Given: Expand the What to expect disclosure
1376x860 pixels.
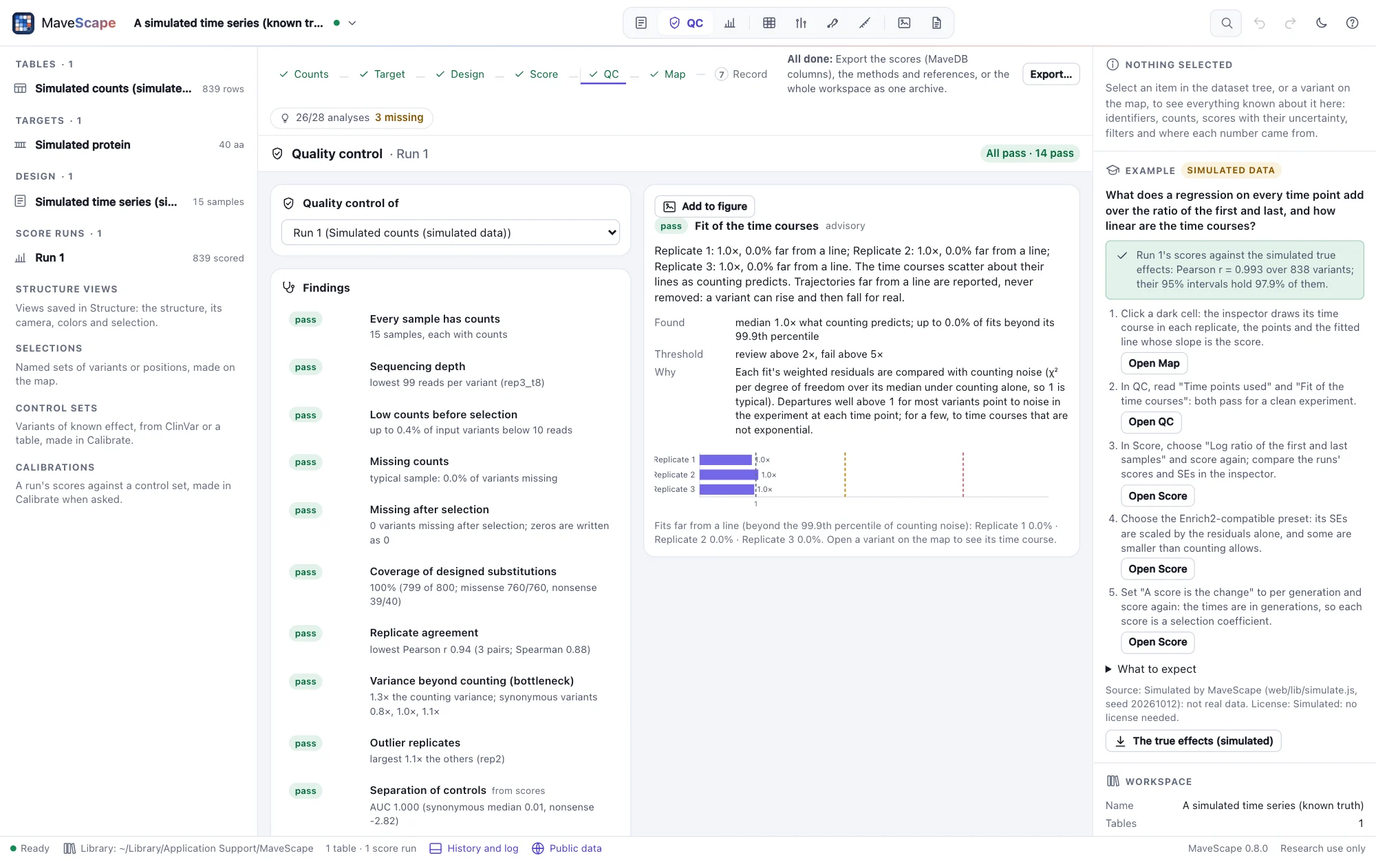Looking at the screenshot, I should pyautogui.click(x=1150, y=669).
